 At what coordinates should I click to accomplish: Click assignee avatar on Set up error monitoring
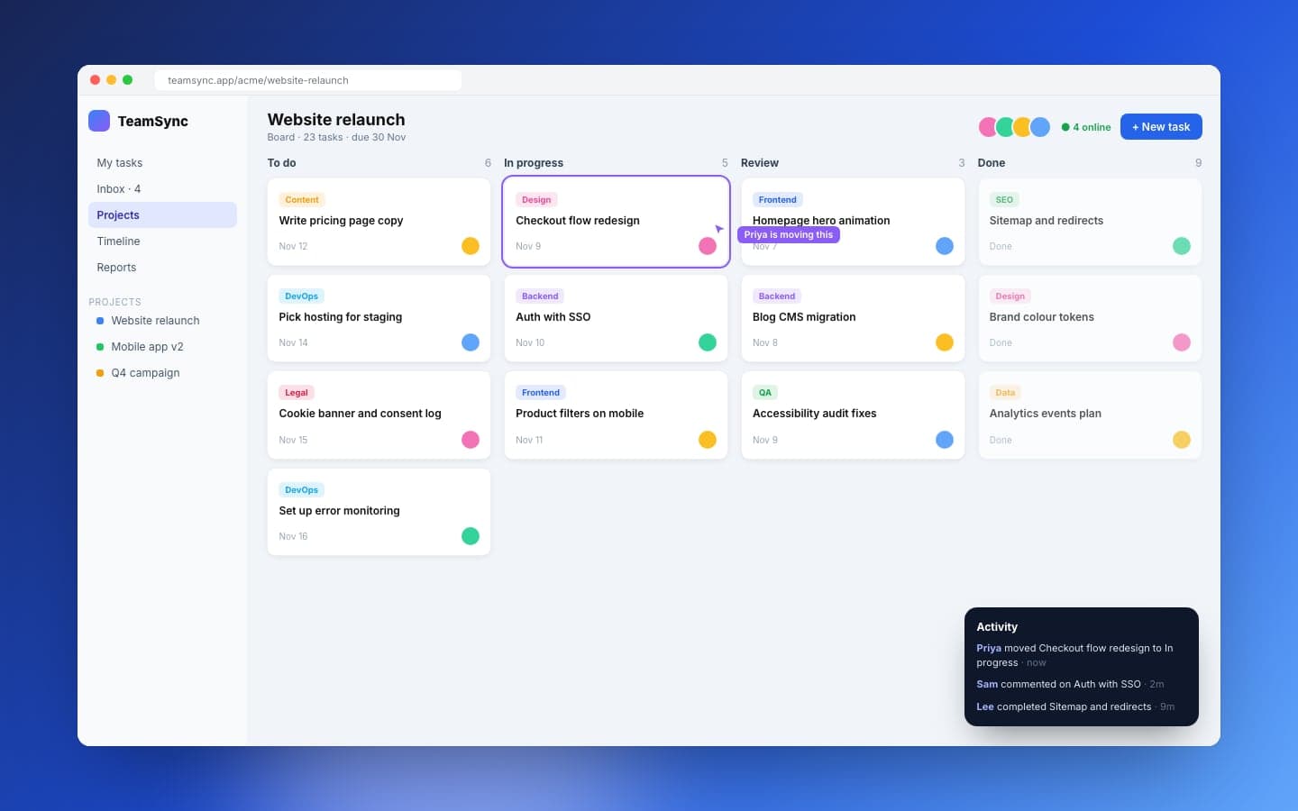471,536
